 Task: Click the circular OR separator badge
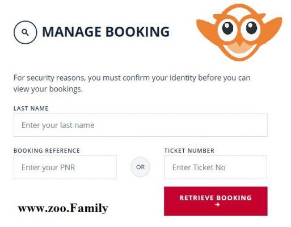[x=140, y=167]
